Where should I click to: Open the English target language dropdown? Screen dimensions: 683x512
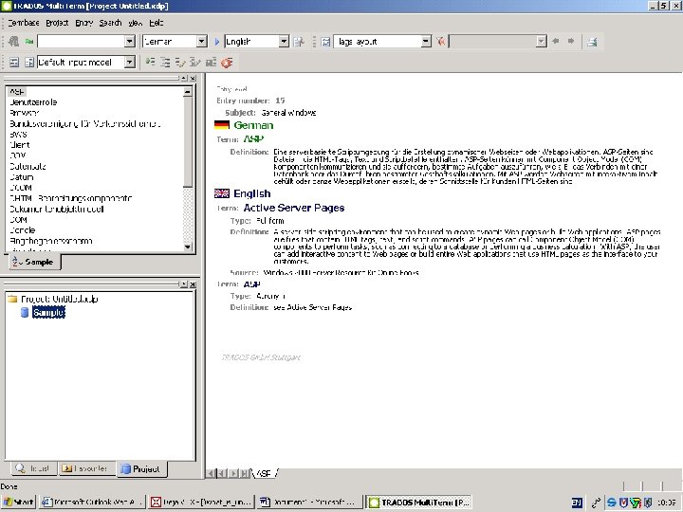[x=284, y=42]
